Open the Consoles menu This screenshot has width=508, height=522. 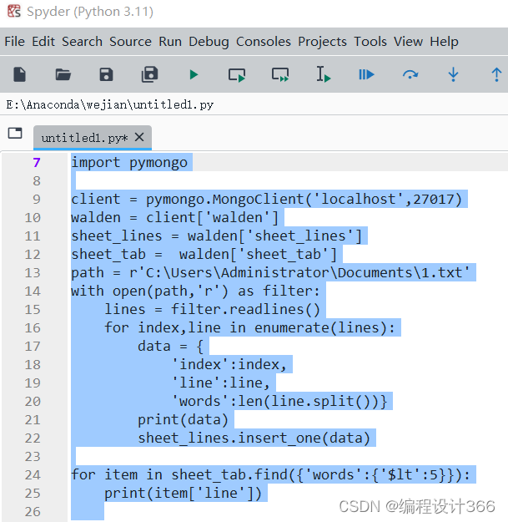(x=264, y=42)
